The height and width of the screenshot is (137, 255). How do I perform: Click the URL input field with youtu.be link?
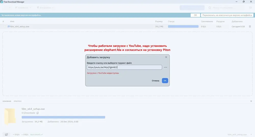click(124, 67)
